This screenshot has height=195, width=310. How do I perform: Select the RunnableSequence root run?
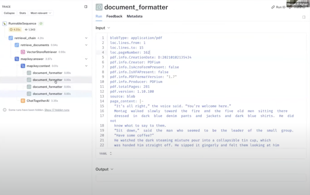[22, 24]
